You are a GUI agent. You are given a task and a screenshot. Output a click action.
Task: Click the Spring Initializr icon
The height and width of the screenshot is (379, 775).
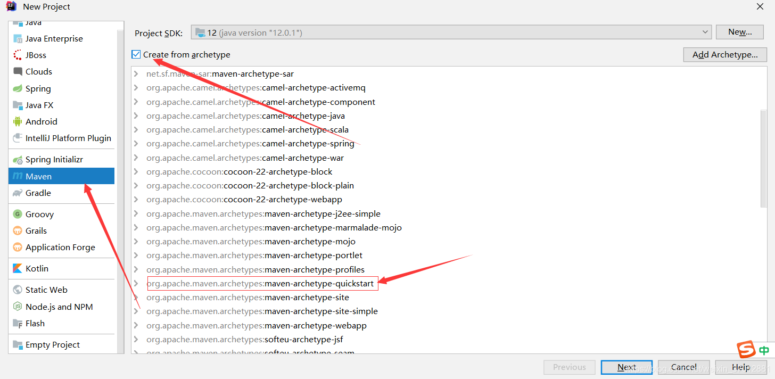coord(18,160)
